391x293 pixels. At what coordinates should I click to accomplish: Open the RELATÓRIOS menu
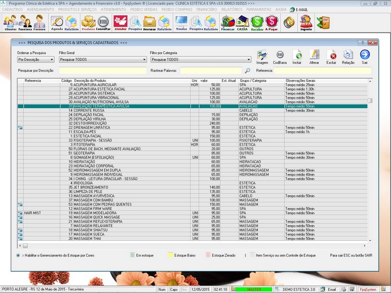(x=232, y=9)
